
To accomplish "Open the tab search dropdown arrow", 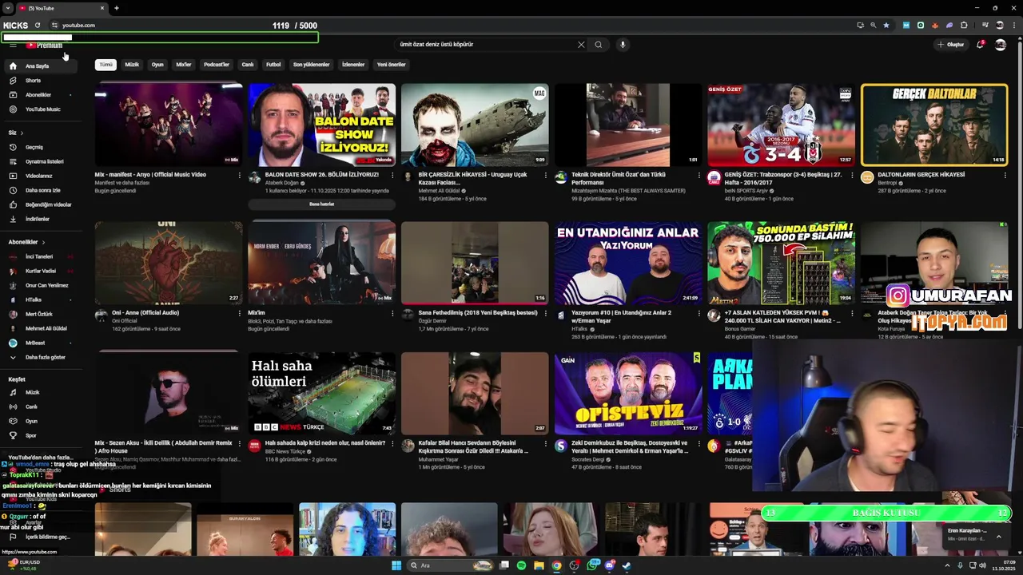I will [x=10, y=8].
